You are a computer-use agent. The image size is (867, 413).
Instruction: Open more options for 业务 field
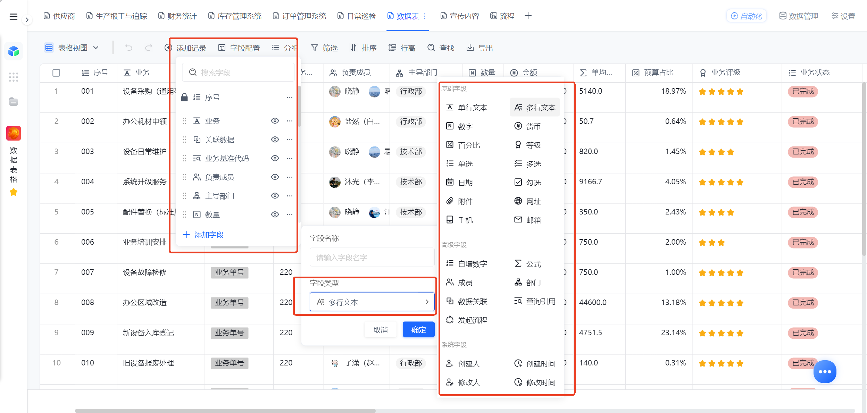tap(290, 121)
